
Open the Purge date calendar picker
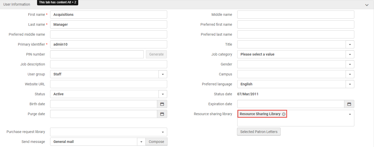click(162, 114)
